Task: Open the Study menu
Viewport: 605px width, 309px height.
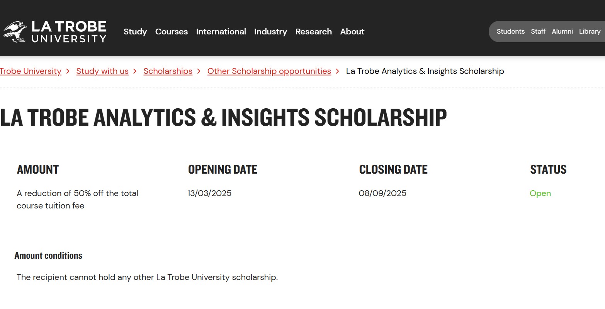Action: coord(135,32)
